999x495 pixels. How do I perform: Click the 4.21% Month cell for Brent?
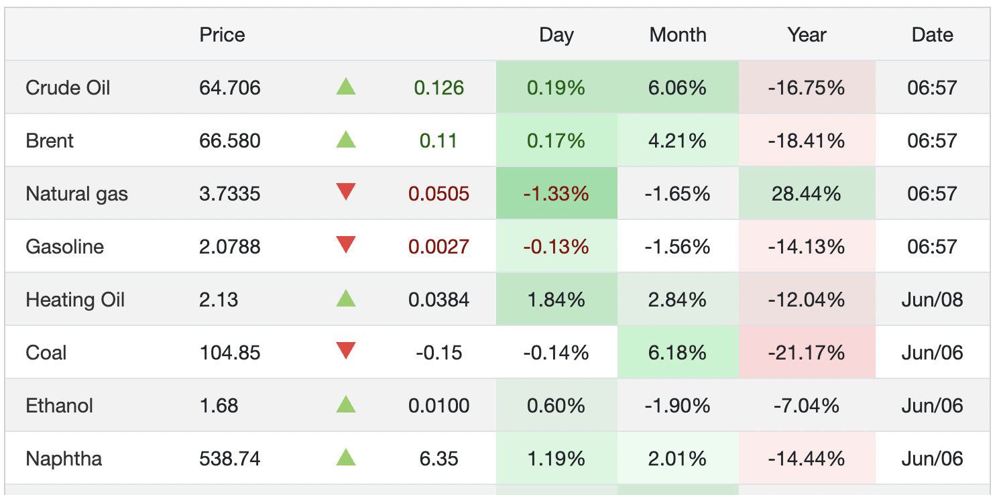click(678, 141)
